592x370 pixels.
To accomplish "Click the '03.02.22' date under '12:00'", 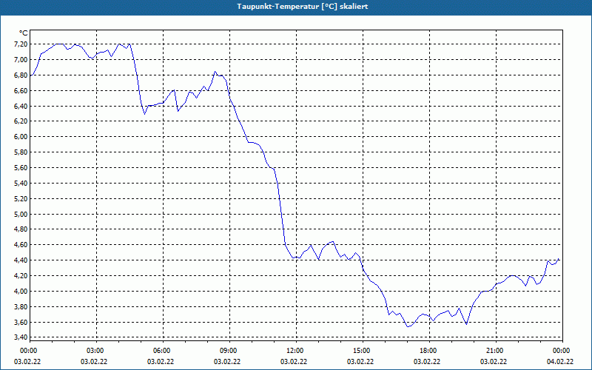I will pyautogui.click(x=294, y=362).
